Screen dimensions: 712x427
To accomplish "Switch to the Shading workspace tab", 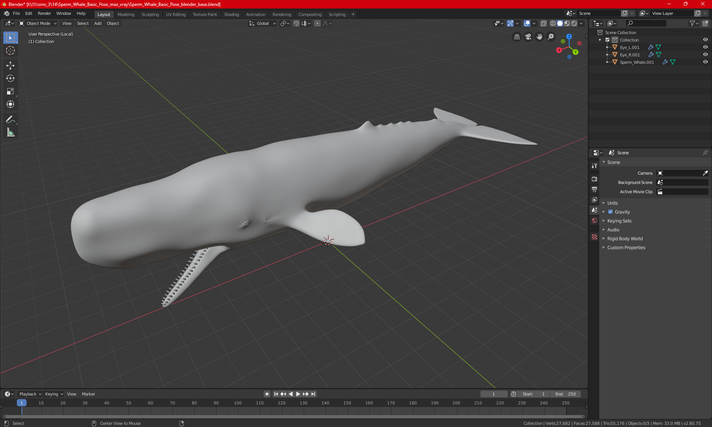I will [x=231, y=14].
